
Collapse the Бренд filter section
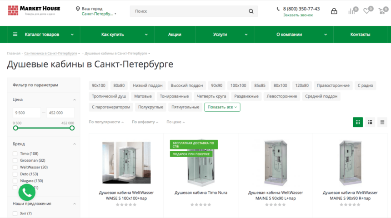click(74, 144)
